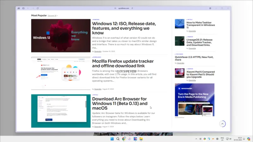Open the Arc Browser article thumbnail
The height and width of the screenshot is (142, 253).
pyautogui.click(x=61, y=111)
